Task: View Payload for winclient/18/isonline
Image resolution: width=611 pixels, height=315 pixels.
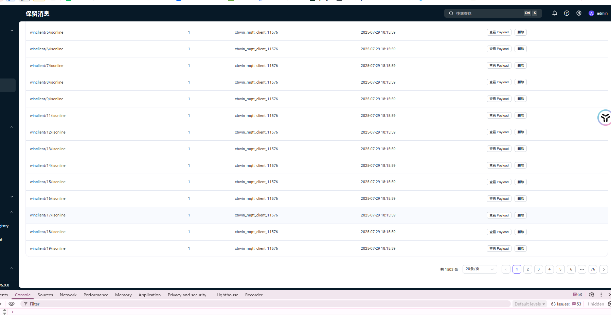Action: (499, 232)
